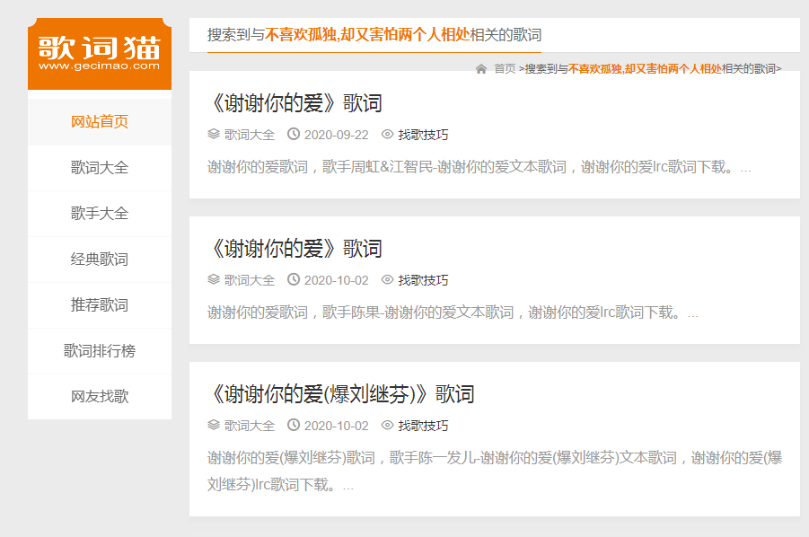
Task: Click the date 2020-09-22
Action: 337,136
